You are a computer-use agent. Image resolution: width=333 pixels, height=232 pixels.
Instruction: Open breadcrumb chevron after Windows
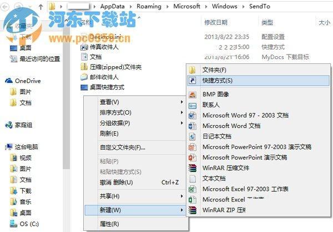point(244,7)
